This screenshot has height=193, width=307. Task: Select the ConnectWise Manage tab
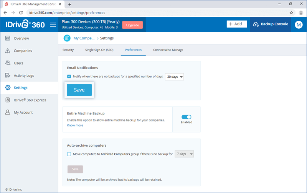168,50
